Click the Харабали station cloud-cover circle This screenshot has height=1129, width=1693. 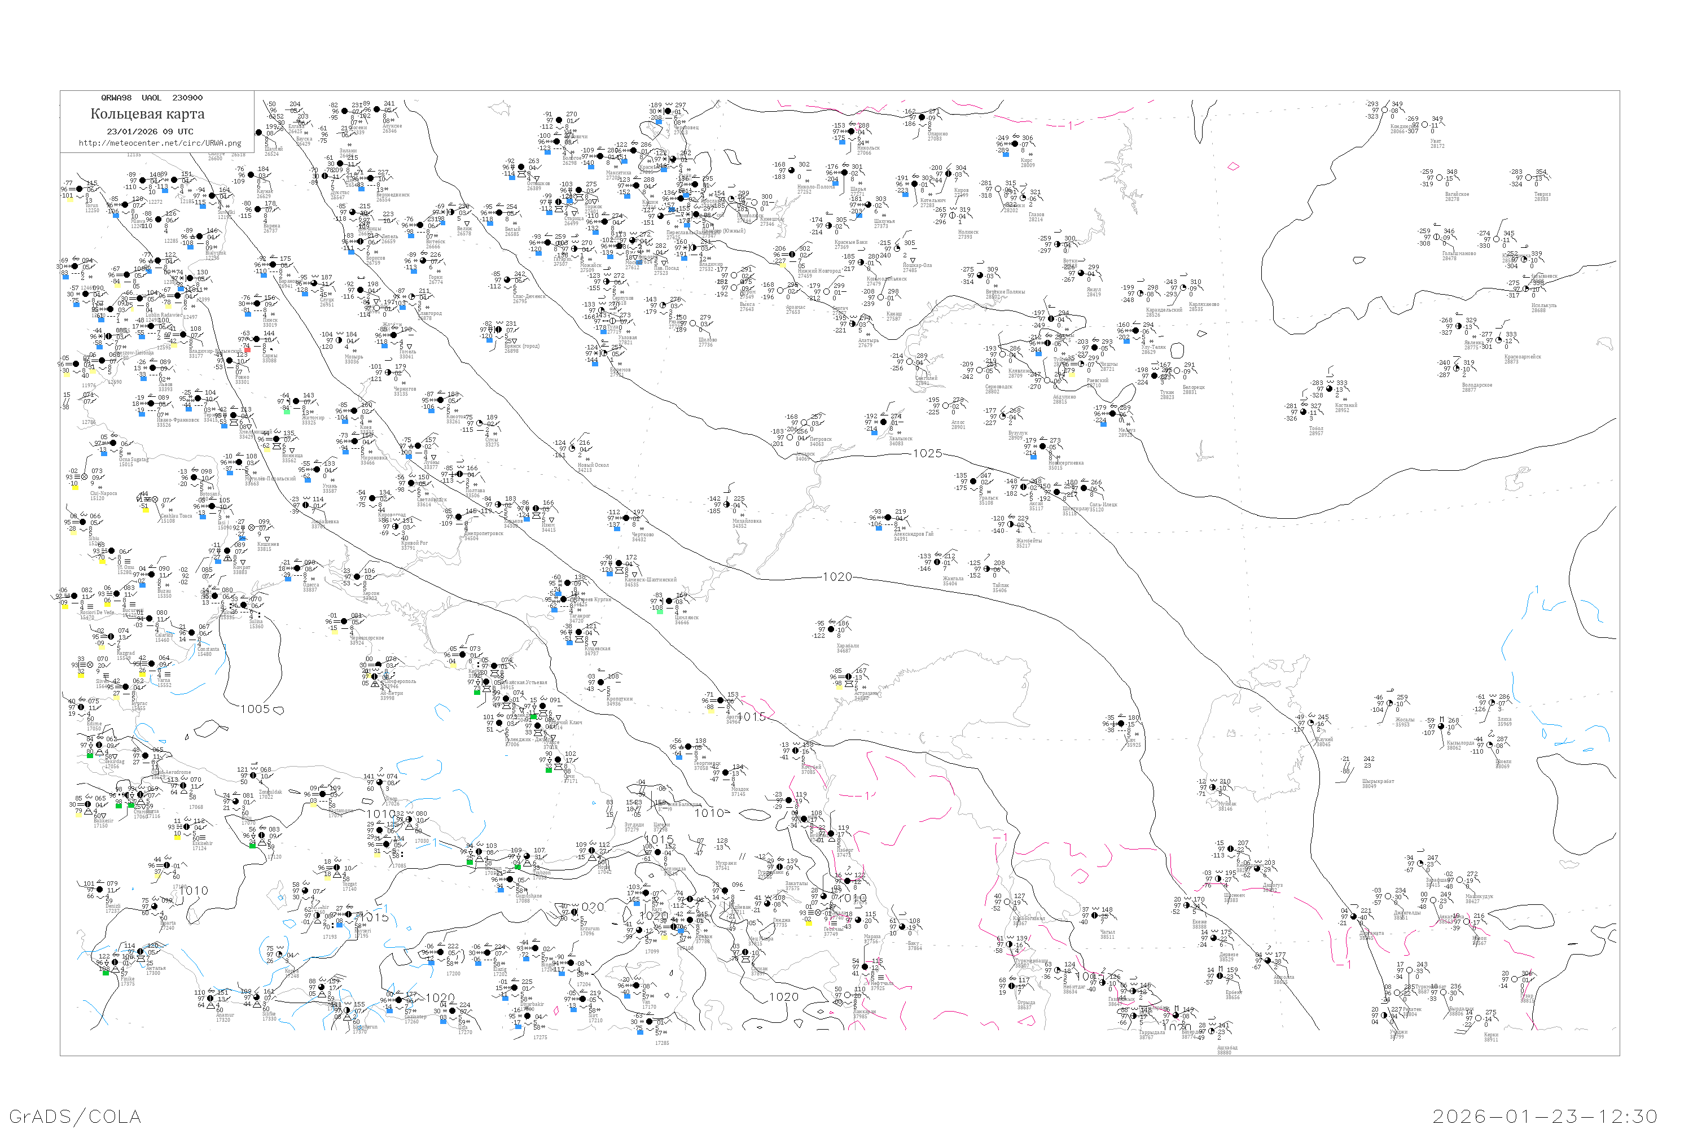(x=831, y=629)
